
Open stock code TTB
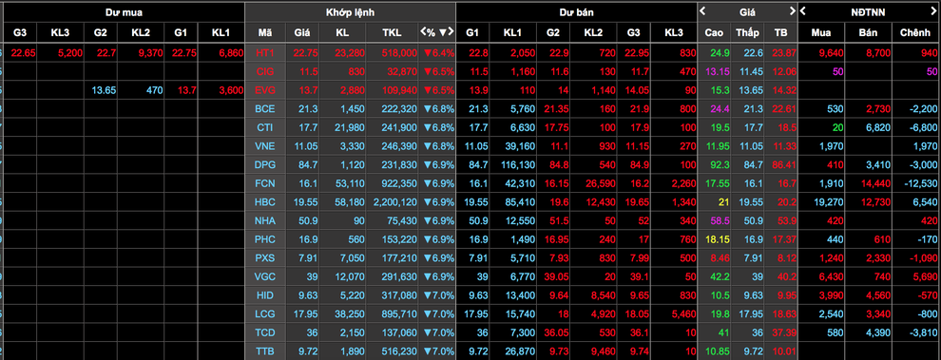[264, 351]
